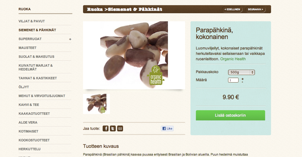Select Mausteet in the sidebar menu

point(27,48)
